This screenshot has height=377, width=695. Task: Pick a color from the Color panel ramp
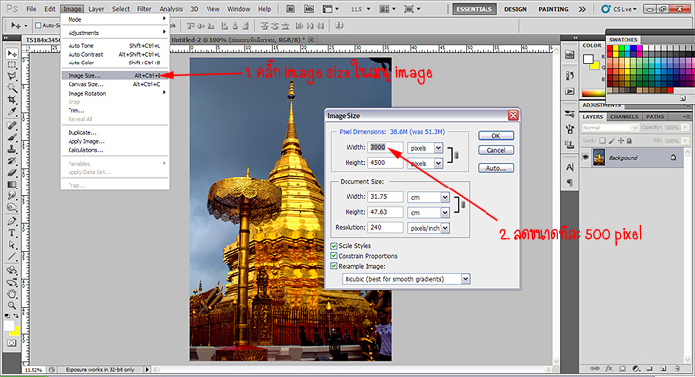coord(593,93)
